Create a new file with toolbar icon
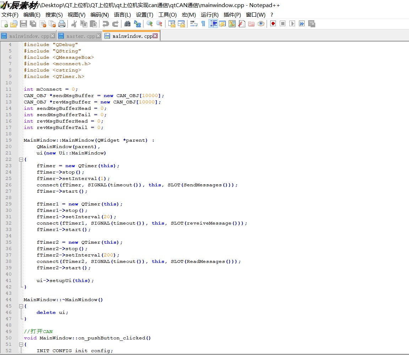The image size is (409, 355). click(5, 24)
